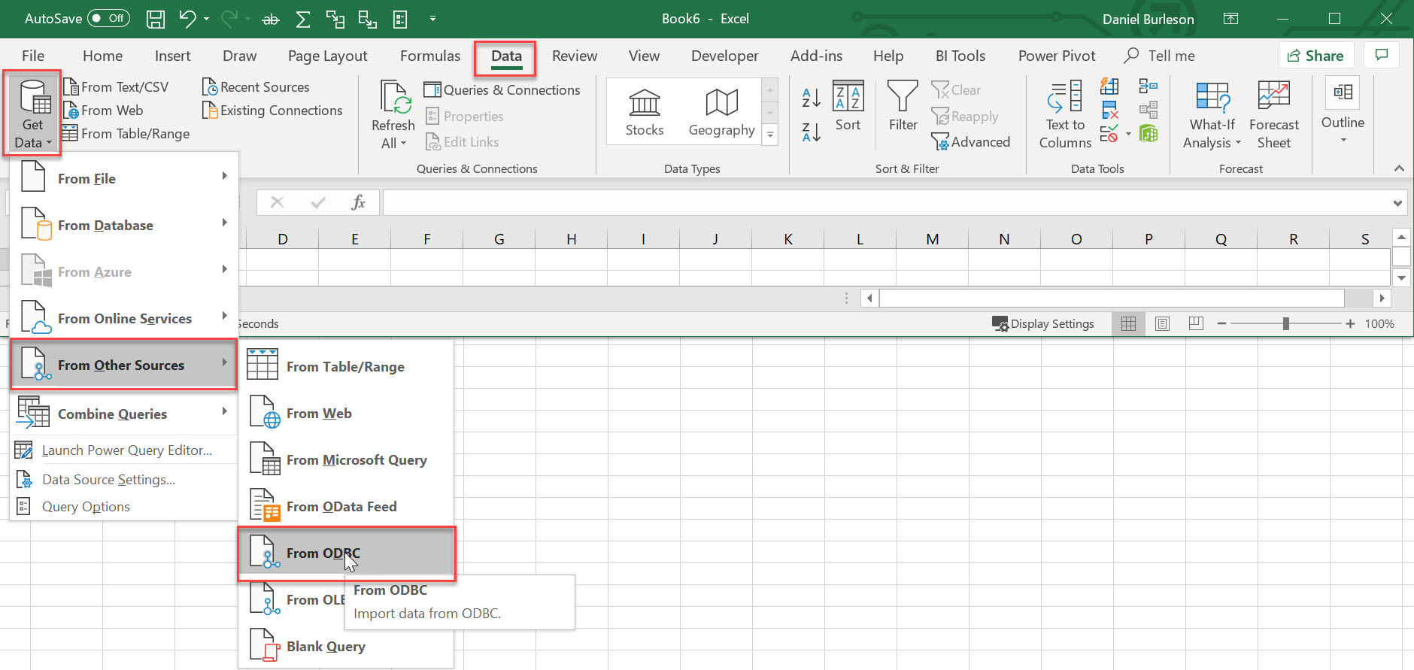The image size is (1414, 670).
Task: Click the Undo arrow icon
Action: (x=188, y=19)
